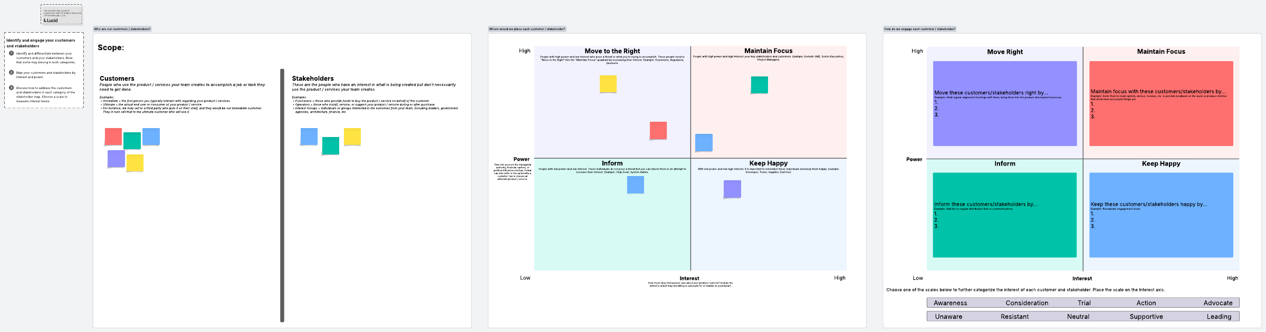Open the 'Who are our customers / stakeholders?' frame label
The image size is (1266, 332).
click(122, 29)
